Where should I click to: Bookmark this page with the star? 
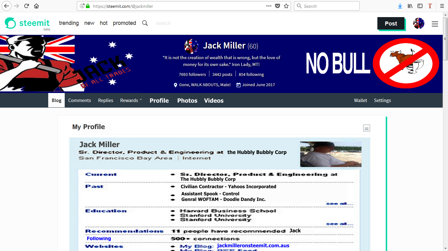(x=286, y=6)
